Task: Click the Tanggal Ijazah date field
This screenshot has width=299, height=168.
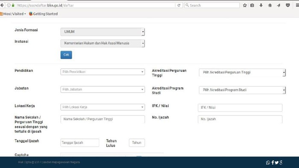Action: pyautogui.click(x=80, y=143)
